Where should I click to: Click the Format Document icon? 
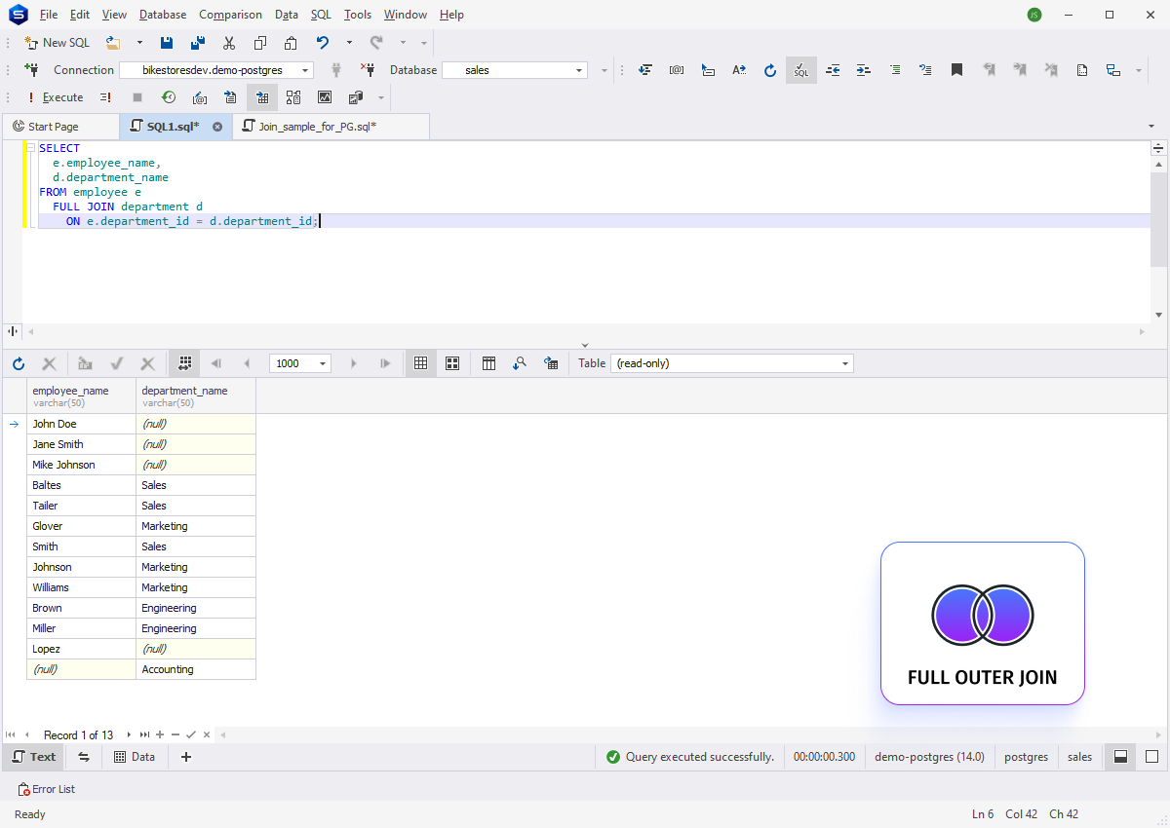[x=645, y=70]
